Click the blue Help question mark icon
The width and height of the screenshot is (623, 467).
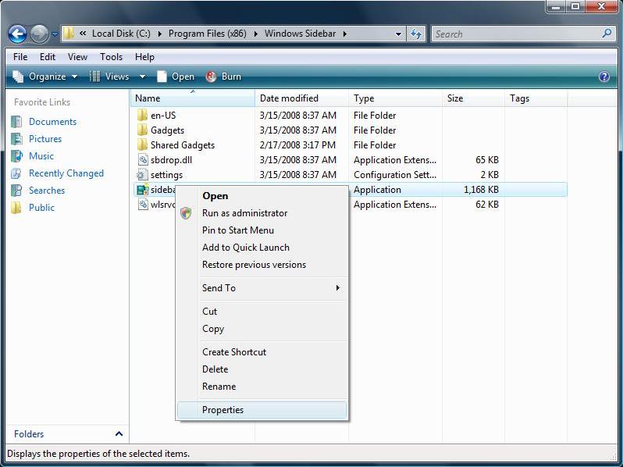tap(604, 77)
